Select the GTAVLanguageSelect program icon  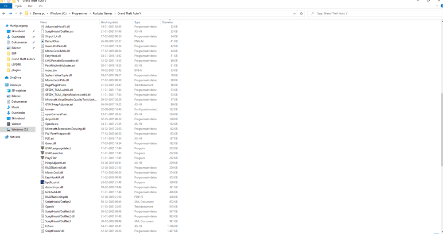point(43,148)
